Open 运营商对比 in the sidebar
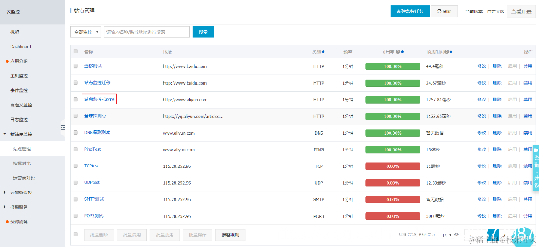Viewport: 539px width, 247px height. 24,178
